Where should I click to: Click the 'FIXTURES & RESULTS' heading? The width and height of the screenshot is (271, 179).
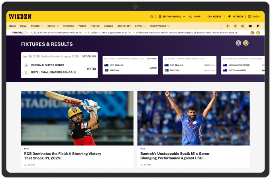(x=47, y=44)
